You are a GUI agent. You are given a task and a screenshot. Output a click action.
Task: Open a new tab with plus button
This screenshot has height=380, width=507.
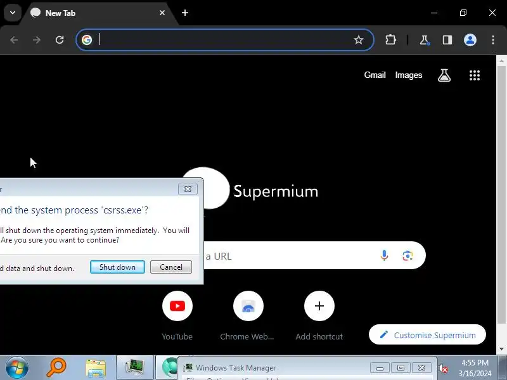click(x=185, y=13)
